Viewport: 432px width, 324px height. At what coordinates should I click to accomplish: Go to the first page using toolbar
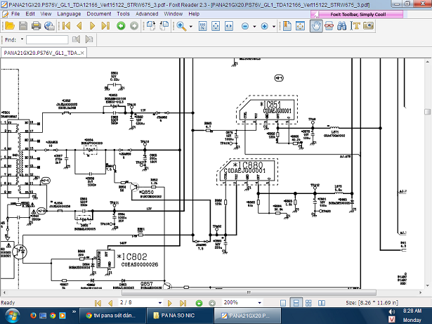(x=66, y=25)
